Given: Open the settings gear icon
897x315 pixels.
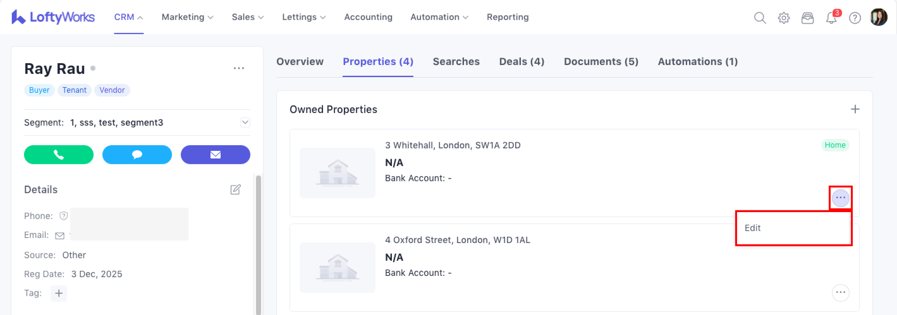Looking at the screenshot, I should (x=784, y=18).
